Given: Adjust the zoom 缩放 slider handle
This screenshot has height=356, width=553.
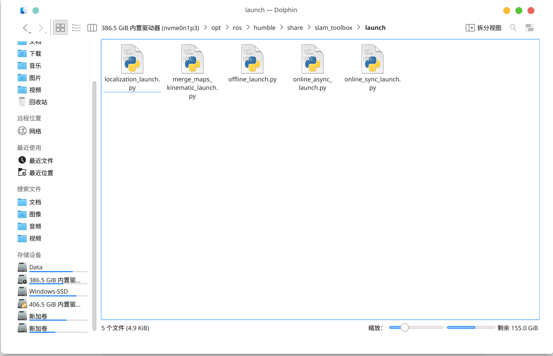Looking at the screenshot, I should (x=404, y=327).
